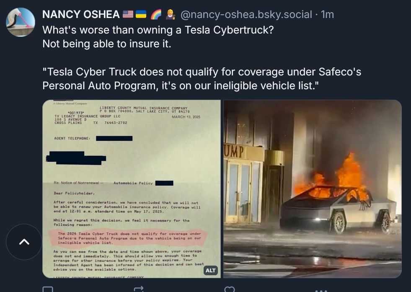Click the US flag emoji beside the name

[x=128, y=14]
